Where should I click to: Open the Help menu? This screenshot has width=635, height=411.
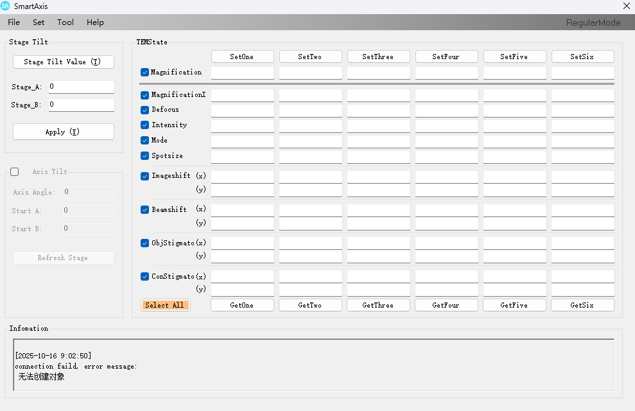tap(95, 22)
